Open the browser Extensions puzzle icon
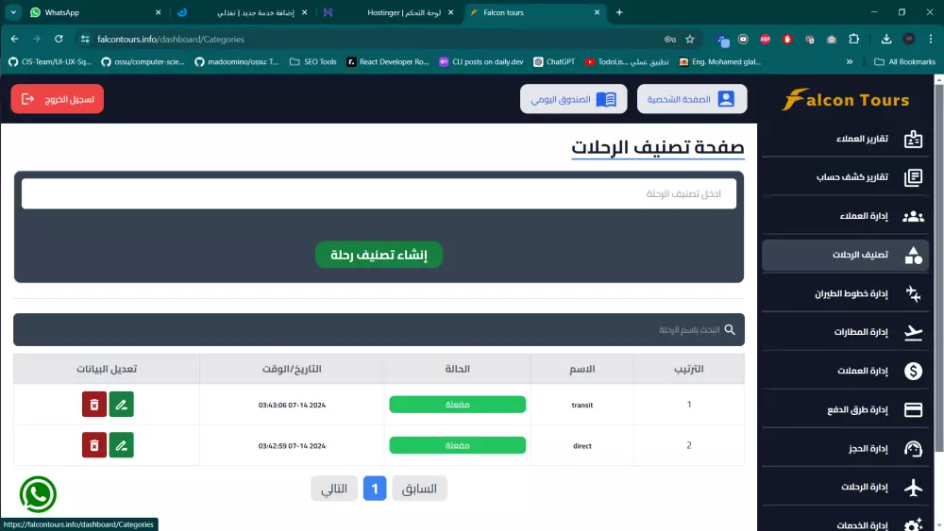The width and height of the screenshot is (944, 531). [853, 39]
